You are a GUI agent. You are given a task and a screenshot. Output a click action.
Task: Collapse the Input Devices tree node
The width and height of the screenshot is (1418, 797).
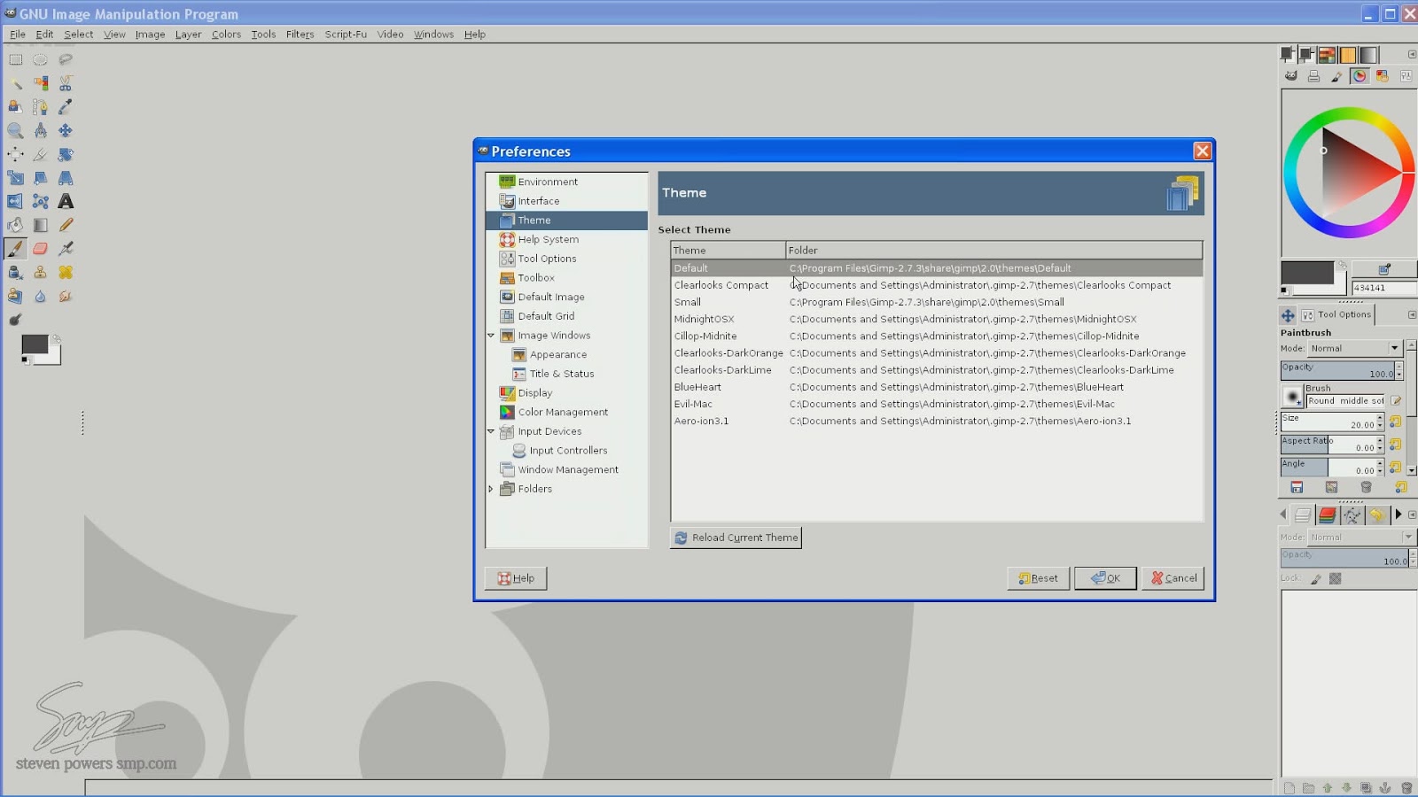(x=491, y=431)
